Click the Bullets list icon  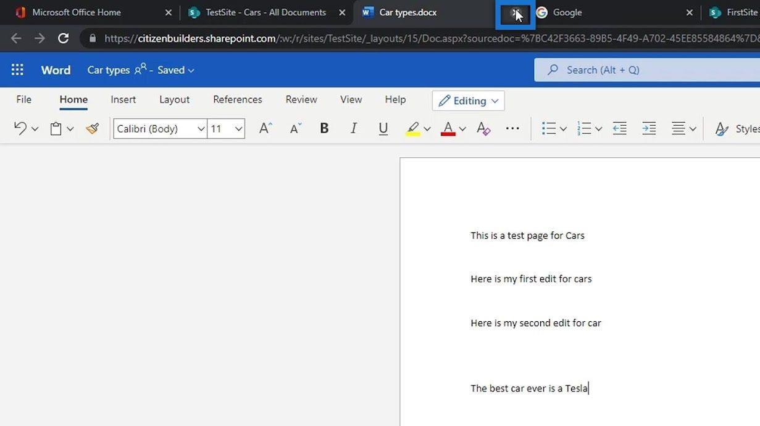[x=549, y=128]
